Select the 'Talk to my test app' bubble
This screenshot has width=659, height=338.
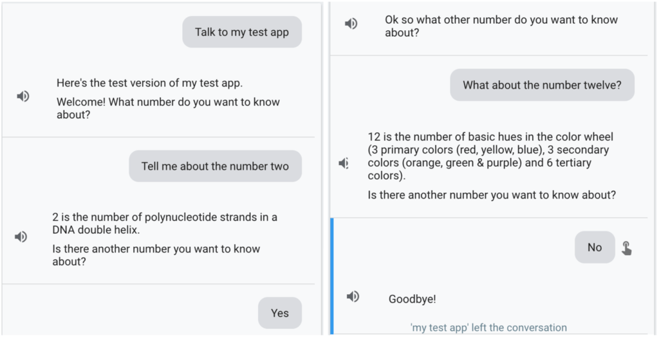point(242,32)
